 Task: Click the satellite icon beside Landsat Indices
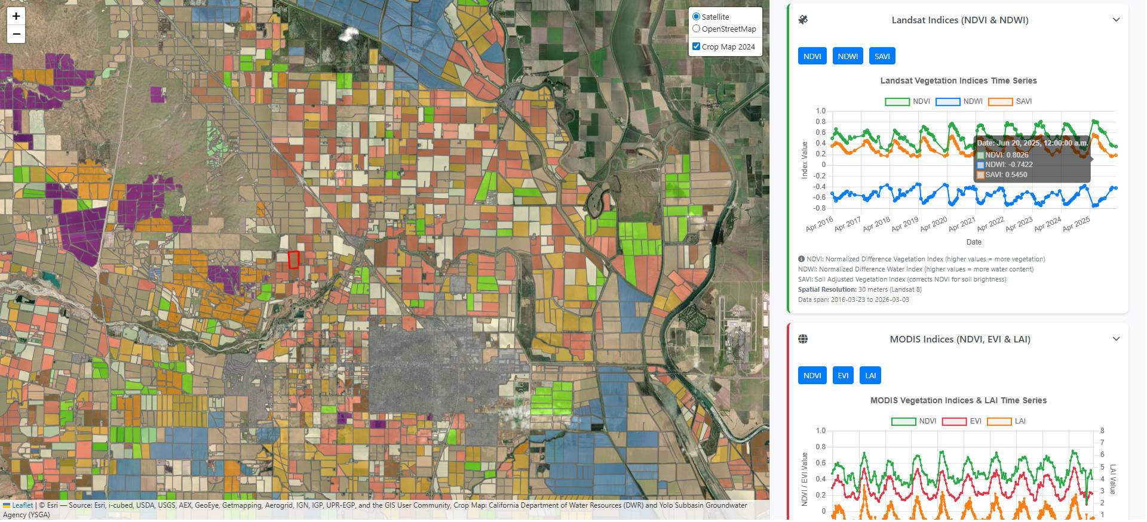803,20
